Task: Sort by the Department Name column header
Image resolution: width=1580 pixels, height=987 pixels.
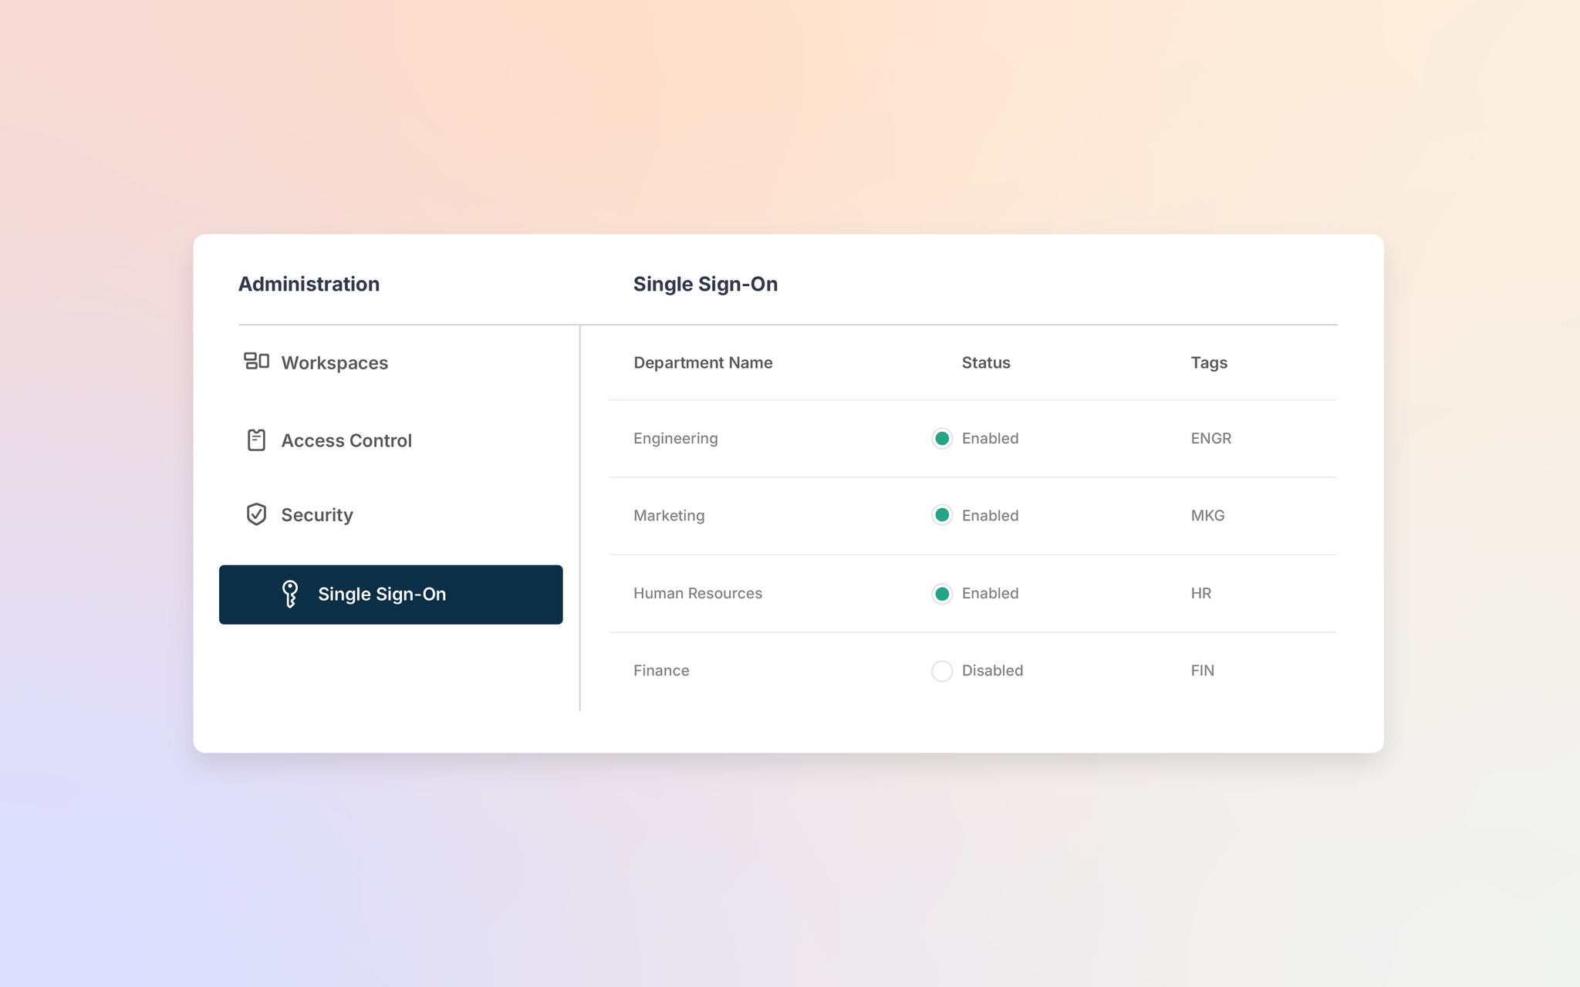Action: (x=703, y=362)
